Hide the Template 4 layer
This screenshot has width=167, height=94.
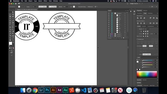[109, 36]
